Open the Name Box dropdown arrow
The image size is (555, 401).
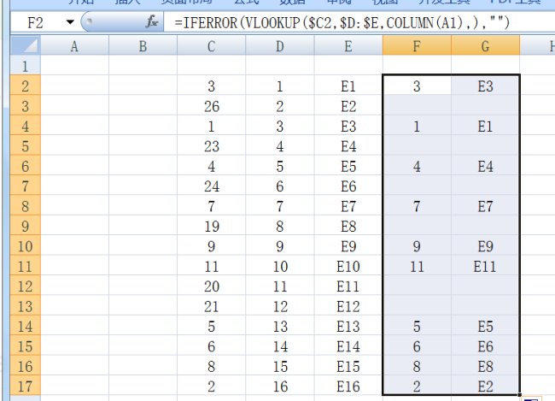pyautogui.click(x=69, y=21)
